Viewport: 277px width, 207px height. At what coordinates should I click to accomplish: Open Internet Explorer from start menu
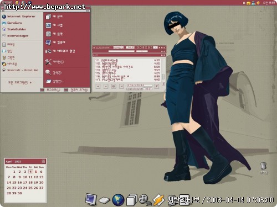point(21,17)
